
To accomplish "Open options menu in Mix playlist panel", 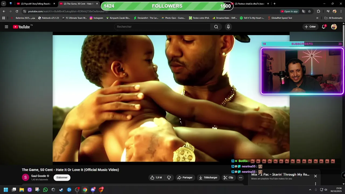I will click(x=315, y=184).
